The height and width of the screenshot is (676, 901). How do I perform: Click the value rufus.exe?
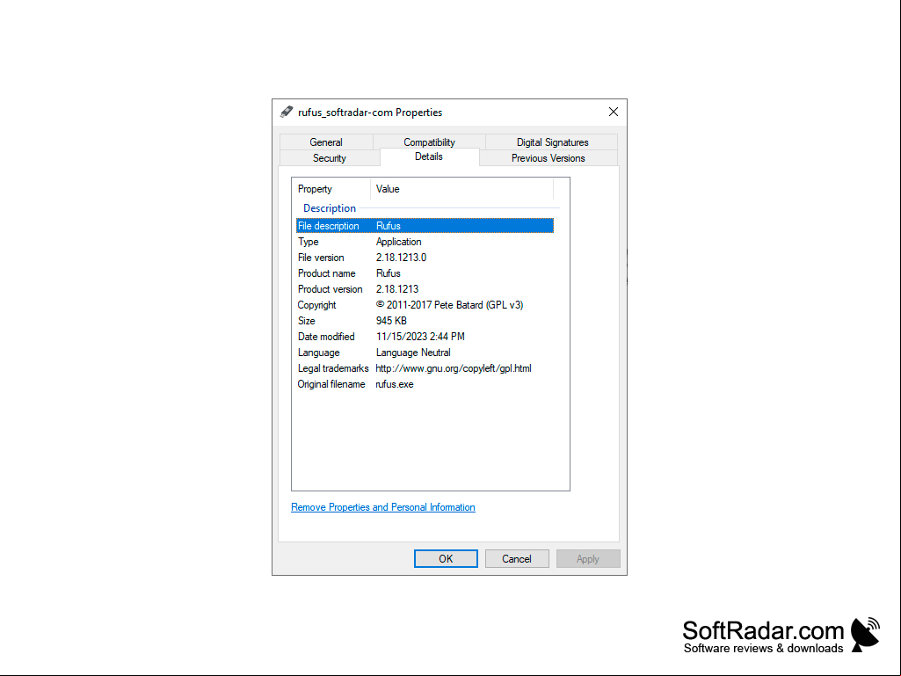[394, 384]
